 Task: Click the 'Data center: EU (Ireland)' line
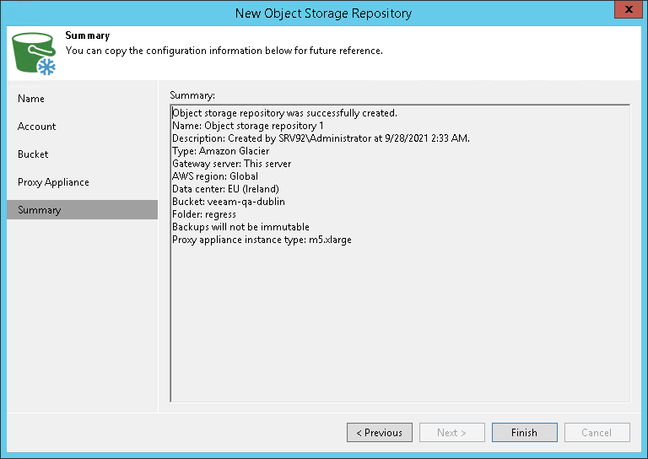225,189
